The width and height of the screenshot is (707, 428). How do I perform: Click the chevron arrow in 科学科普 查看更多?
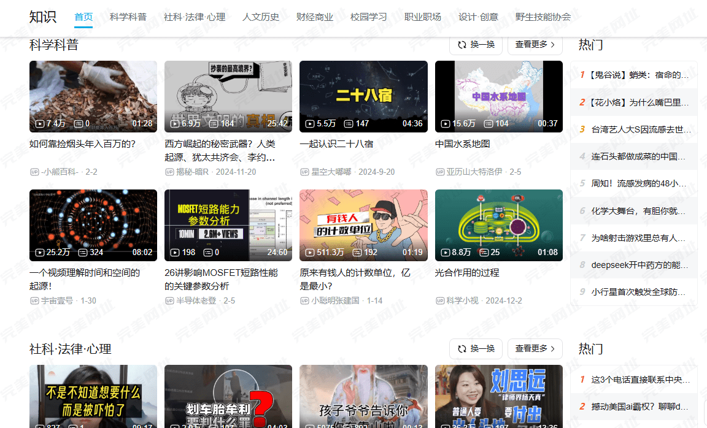click(x=553, y=45)
